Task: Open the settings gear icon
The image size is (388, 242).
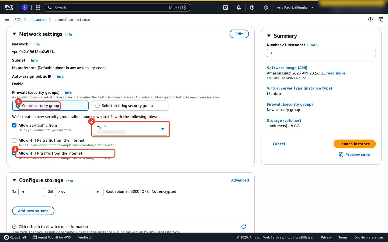Action: pyautogui.click(x=266, y=8)
